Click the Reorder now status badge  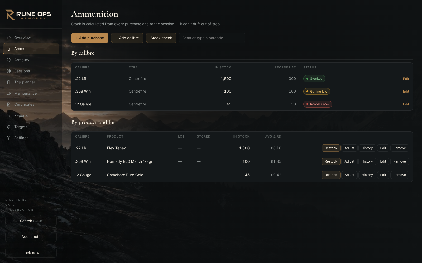tap(318, 104)
